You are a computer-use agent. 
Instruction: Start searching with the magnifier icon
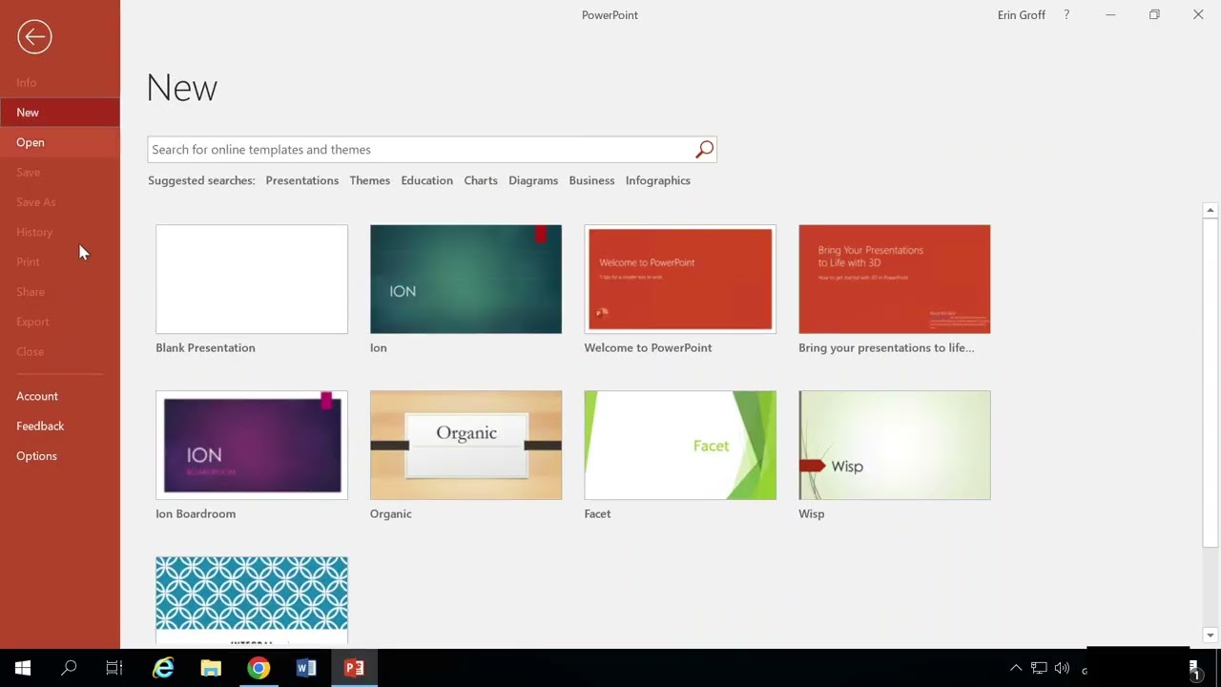(704, 150)
